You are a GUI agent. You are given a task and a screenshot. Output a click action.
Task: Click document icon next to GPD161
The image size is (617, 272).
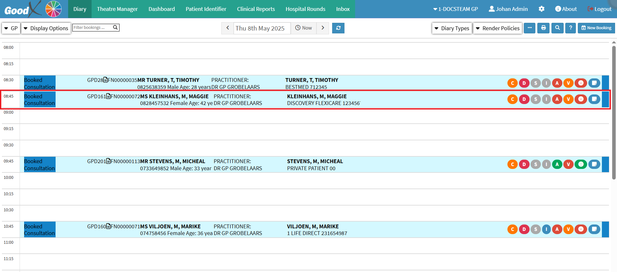pyautogui.click(x=108, y=96)
